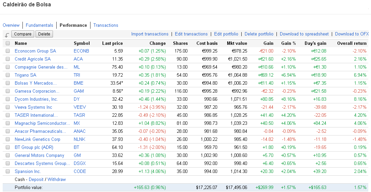Viewport: 371px width, 192px height.
Task: Open the Import transactions link
Action: (150, 34)
